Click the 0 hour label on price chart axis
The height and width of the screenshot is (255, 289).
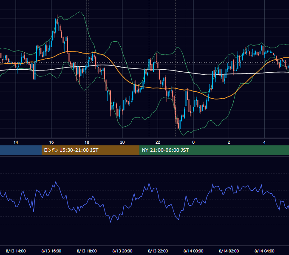point(193,142)
